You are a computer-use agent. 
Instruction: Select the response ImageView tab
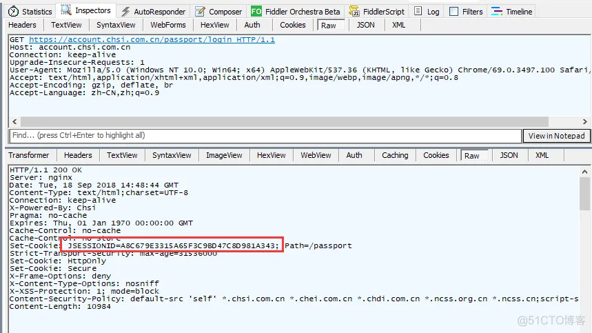coord(224,155)
